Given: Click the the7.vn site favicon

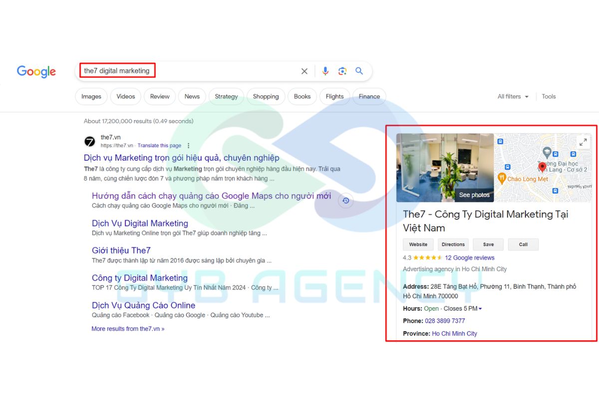Looking at the screenshot, I should click(89, 142).
